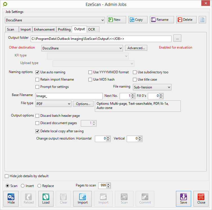Image resolution: width=212 pixels, height=210 pixels.
Task: Load a file using Load button
Action: tap(46, 198)
